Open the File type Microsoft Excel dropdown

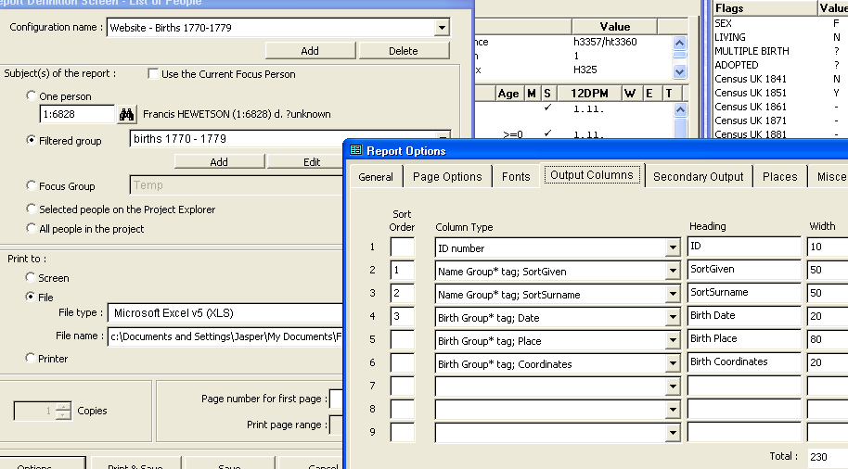[x=225, y=313]
